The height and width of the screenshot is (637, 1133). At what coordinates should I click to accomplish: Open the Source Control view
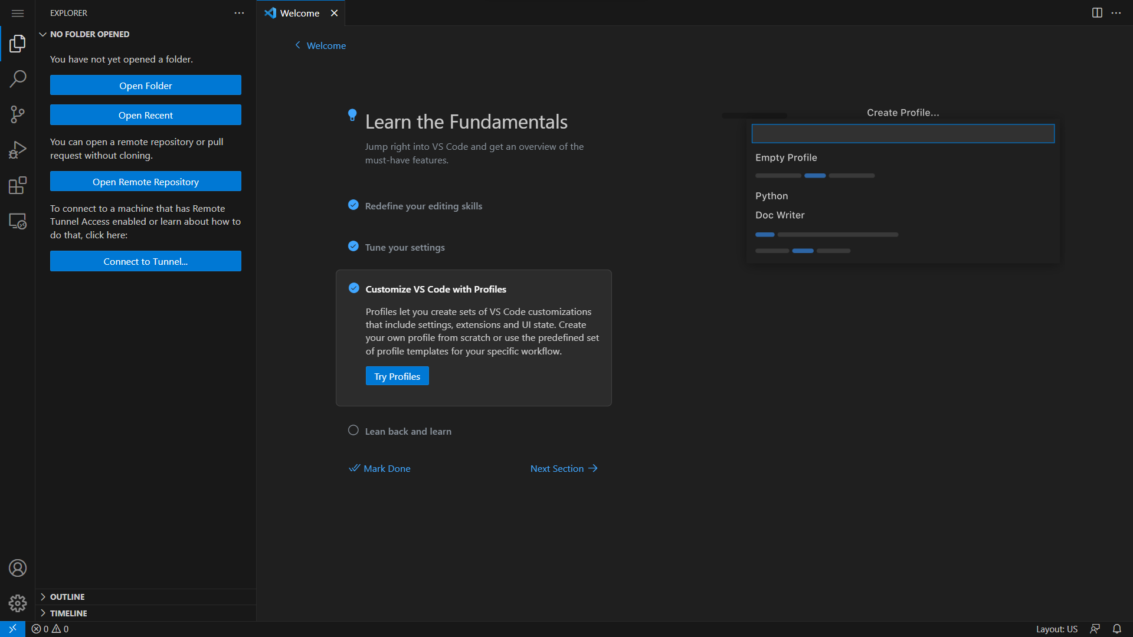(x=18, y=114)
